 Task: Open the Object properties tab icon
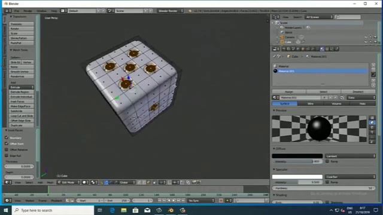click(303, 49)
